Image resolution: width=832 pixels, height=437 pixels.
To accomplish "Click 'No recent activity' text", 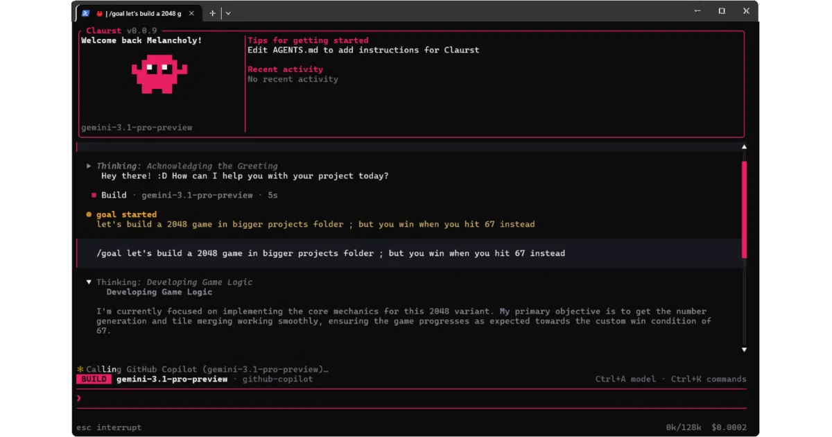I will click(x=293, y=79).
